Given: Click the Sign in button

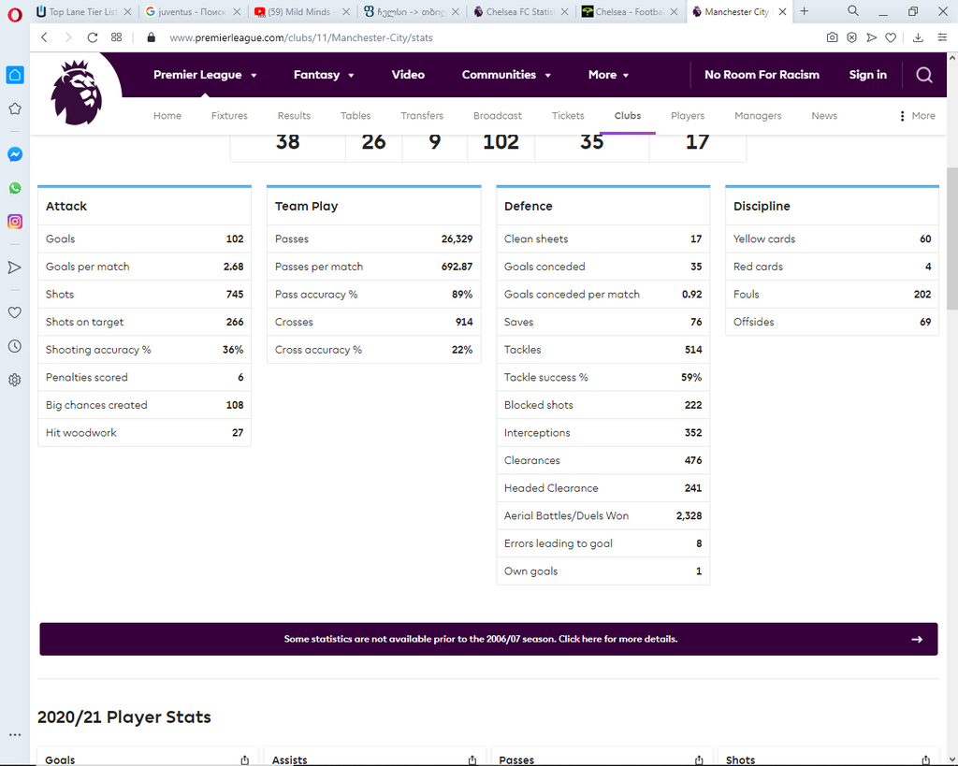Looking at the screenshot, I should coord(867,75).
